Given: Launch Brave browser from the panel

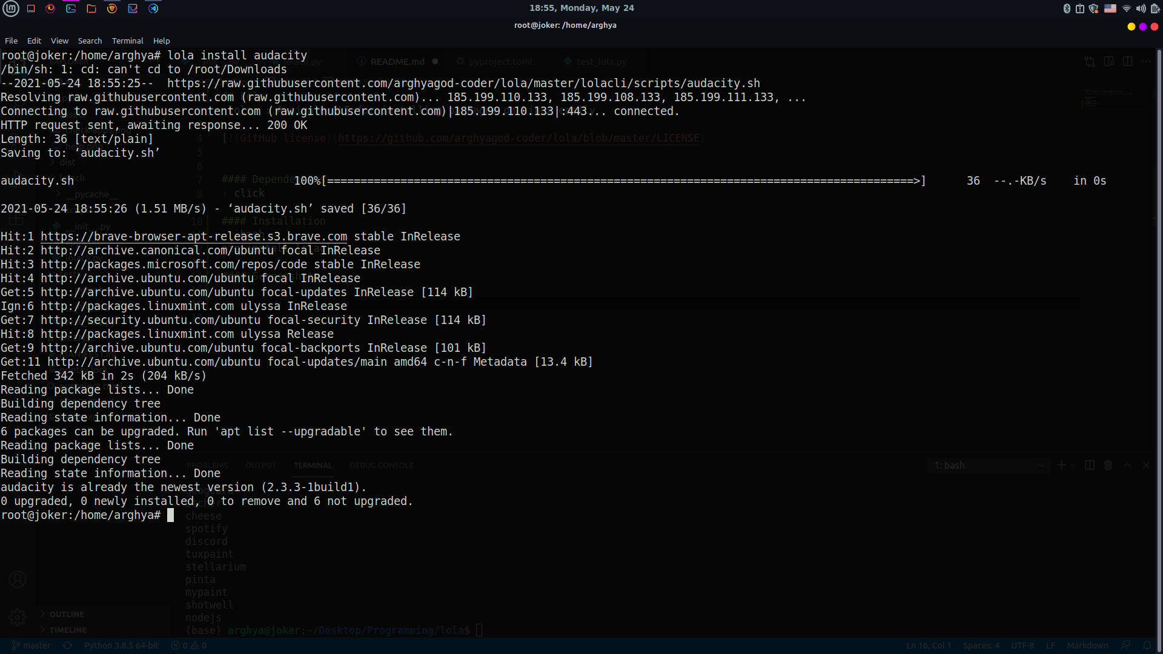Looking at the screenshot, I should click(x=112, y=8).
